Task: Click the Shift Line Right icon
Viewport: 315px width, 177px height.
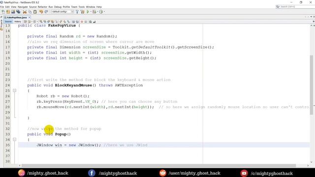Action: coord(77,22)
